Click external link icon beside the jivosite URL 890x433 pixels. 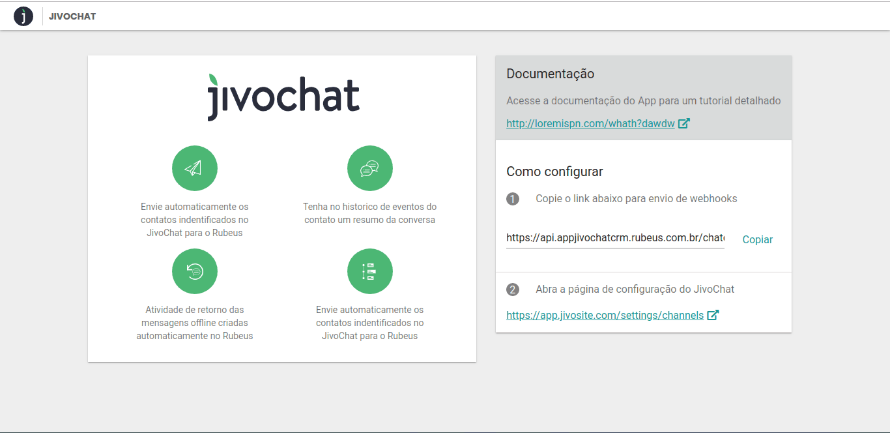(x=713, y=315)
